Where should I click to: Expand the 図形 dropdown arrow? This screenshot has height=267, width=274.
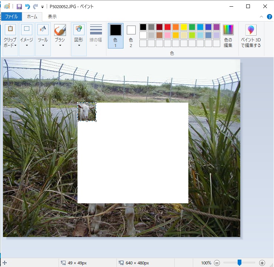click(x=79, y=46)
